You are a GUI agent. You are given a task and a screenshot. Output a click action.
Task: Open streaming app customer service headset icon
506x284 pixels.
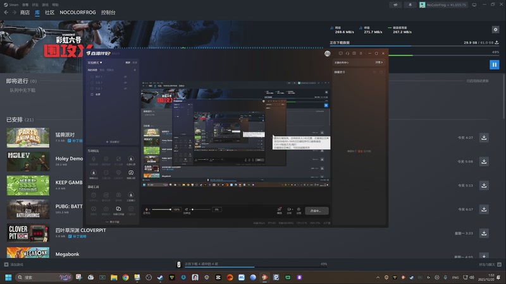coord(347,54)
